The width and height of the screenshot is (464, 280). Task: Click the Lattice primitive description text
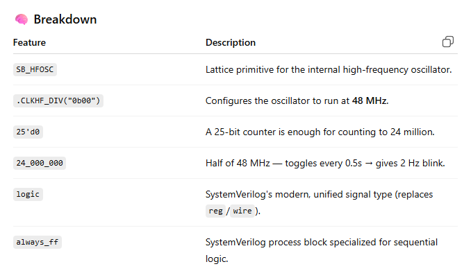coord(328,69)
